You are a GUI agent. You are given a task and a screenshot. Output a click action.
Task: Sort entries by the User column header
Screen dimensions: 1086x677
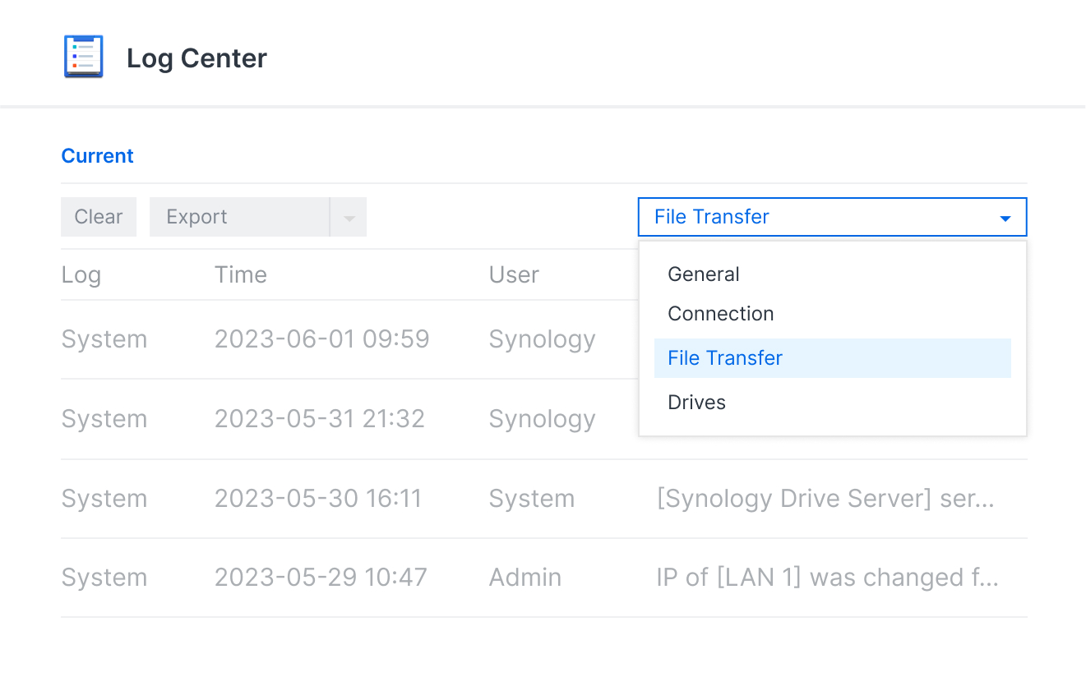point(513,274)
